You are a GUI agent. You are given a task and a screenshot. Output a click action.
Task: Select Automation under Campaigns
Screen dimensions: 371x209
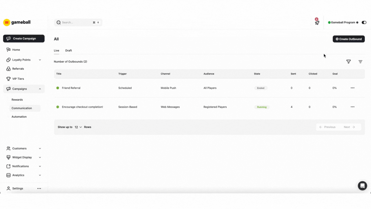coord(19,116)
